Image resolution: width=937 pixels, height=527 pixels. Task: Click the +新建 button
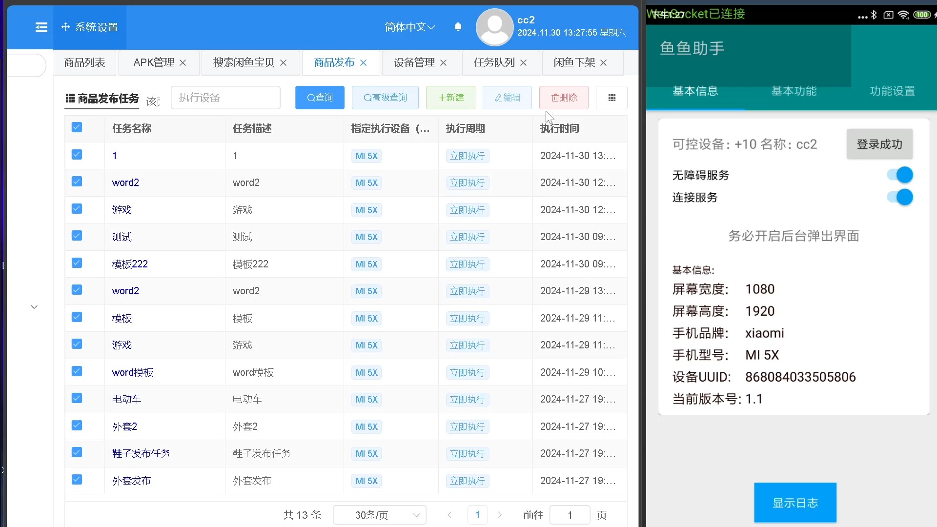pyautogui.click(x=451, y=98)
